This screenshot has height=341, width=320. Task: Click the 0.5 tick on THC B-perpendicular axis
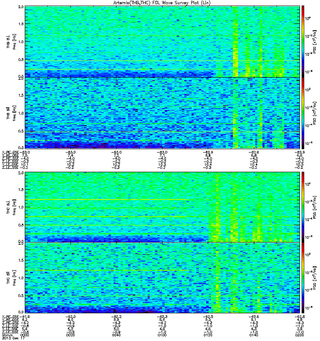coord(21,225)
